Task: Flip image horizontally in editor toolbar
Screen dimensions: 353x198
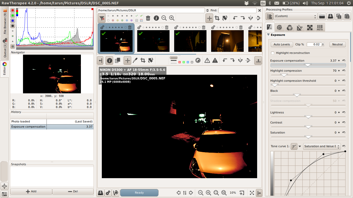Action: coord(240,60)
